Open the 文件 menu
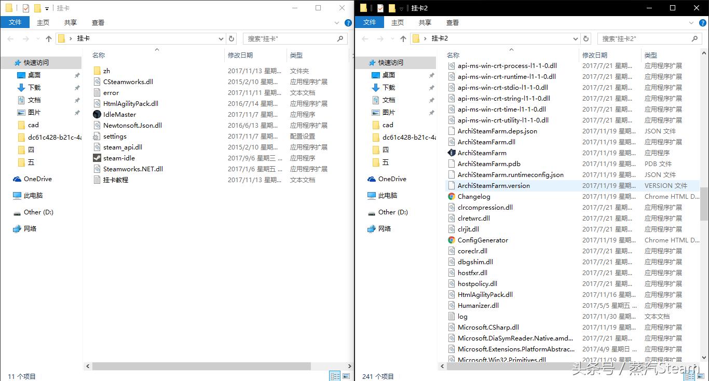This screenshot has height=381, width=709. (x=15, y=22)
